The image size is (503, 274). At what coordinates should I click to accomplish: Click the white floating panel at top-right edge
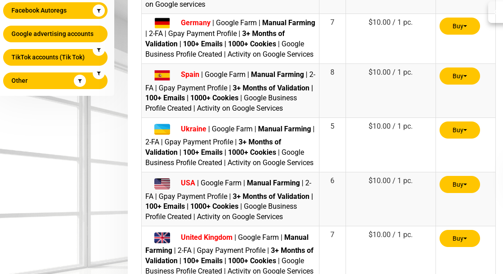click(496, 12)
